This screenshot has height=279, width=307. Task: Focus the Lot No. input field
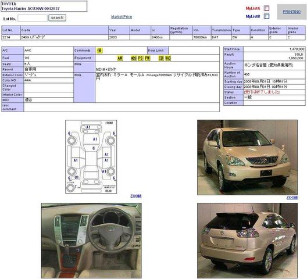tap(33, 18)
